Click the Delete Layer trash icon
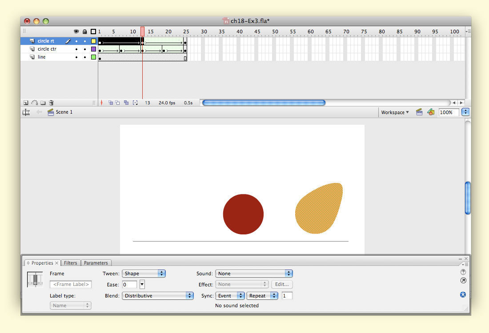This screenshot has height=333, width=489. [51, 103]
